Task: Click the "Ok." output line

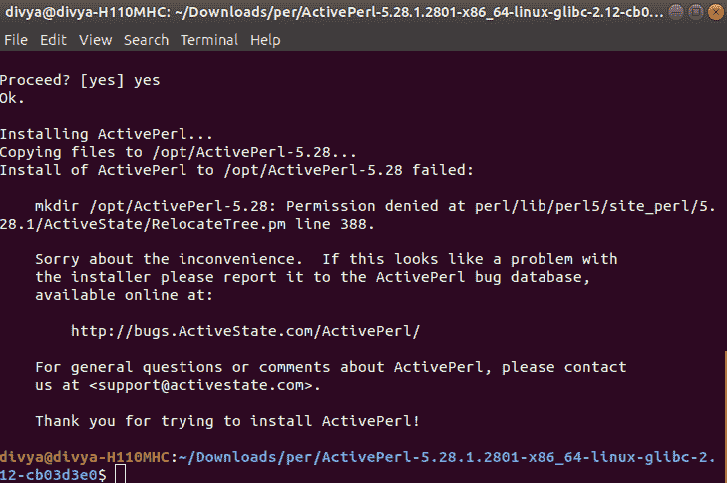Action: tap(13, 98)
